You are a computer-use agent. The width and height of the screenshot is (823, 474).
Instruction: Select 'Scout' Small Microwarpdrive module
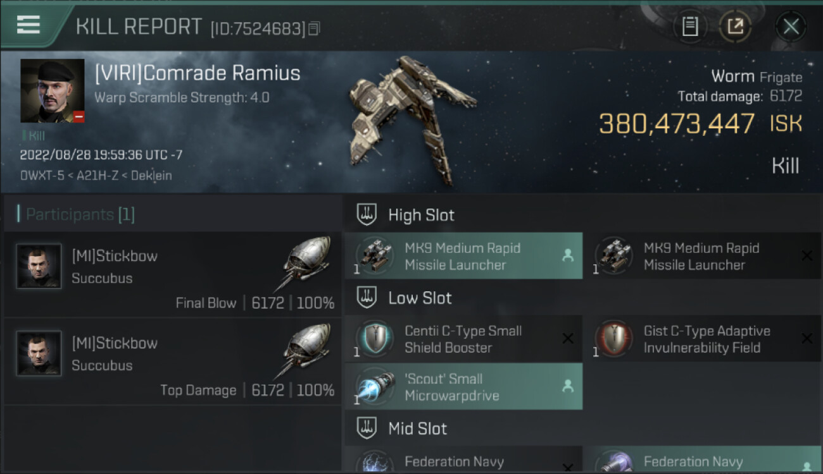coord(463,387)
